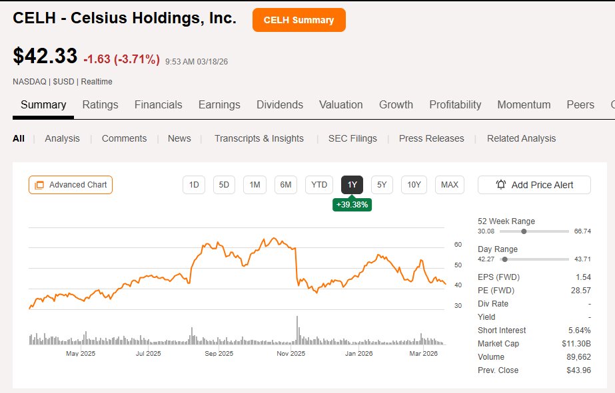Select the 1D chart range
Image resolution: width=615 pixels, height=393 pixels.
194,185
